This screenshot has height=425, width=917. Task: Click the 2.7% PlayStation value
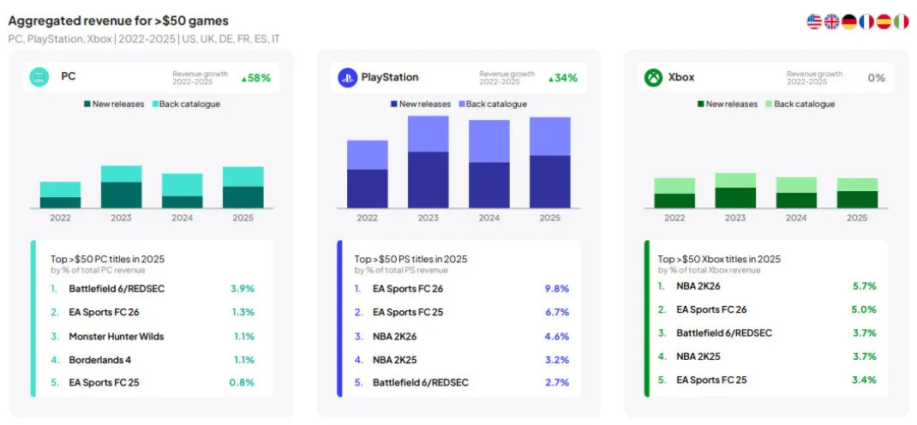tap(556, 383)
